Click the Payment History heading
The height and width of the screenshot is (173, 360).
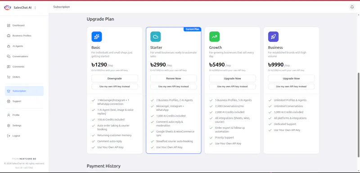tap(103, 166)
